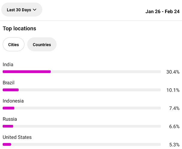Click the 30.4% value for India
The height and width of the screenshot is (149, 182).
[x=173, y=72]
